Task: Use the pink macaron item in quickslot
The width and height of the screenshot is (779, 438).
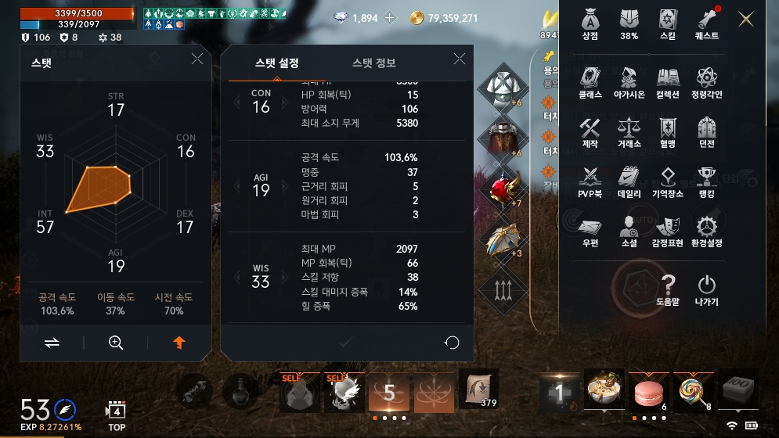Action: coord(649,393)
